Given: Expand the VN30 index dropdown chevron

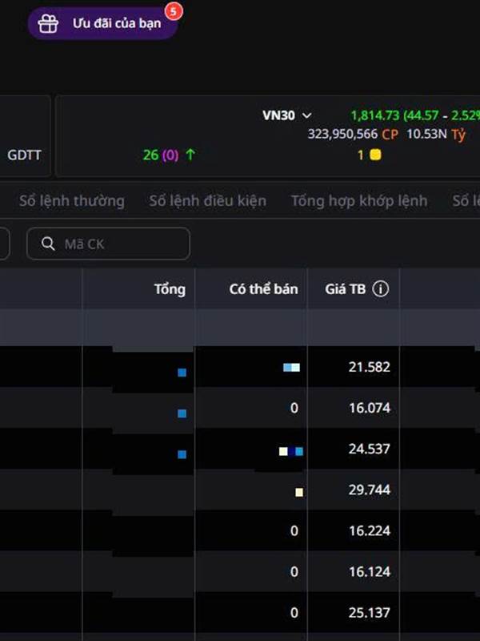Looking at the screenshot, I should click(x=307, y=115).
